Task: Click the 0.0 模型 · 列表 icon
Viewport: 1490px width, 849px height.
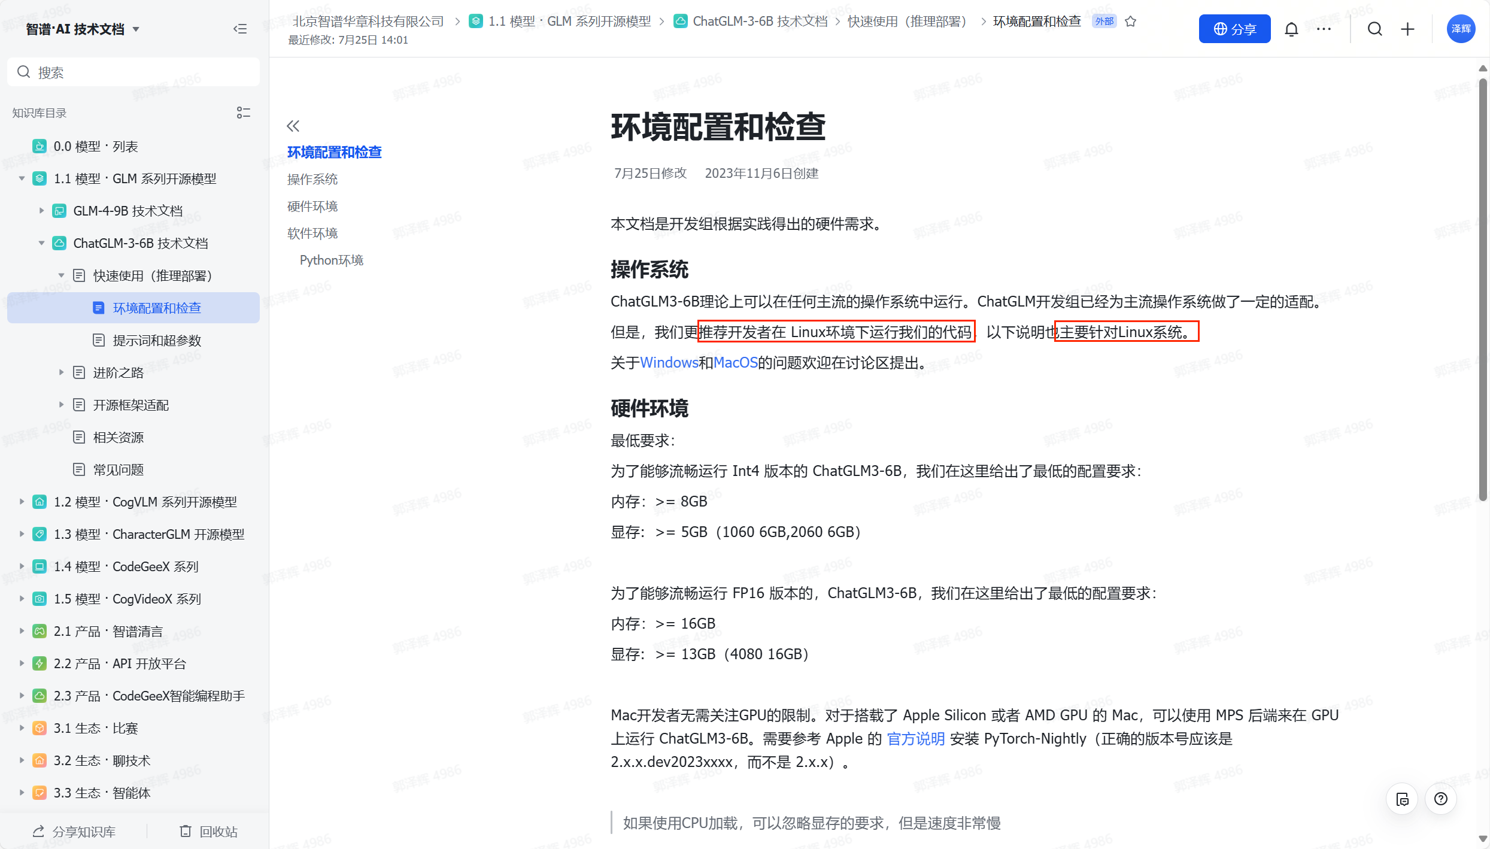Action: [x=40, y=146]
